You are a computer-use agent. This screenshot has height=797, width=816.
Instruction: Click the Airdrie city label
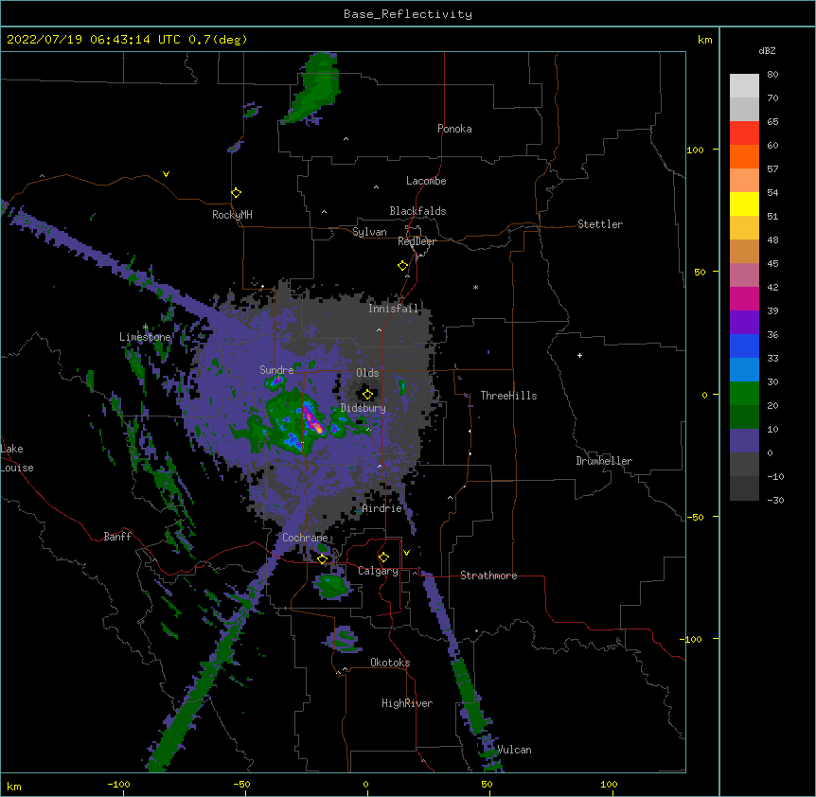[381, 508]
